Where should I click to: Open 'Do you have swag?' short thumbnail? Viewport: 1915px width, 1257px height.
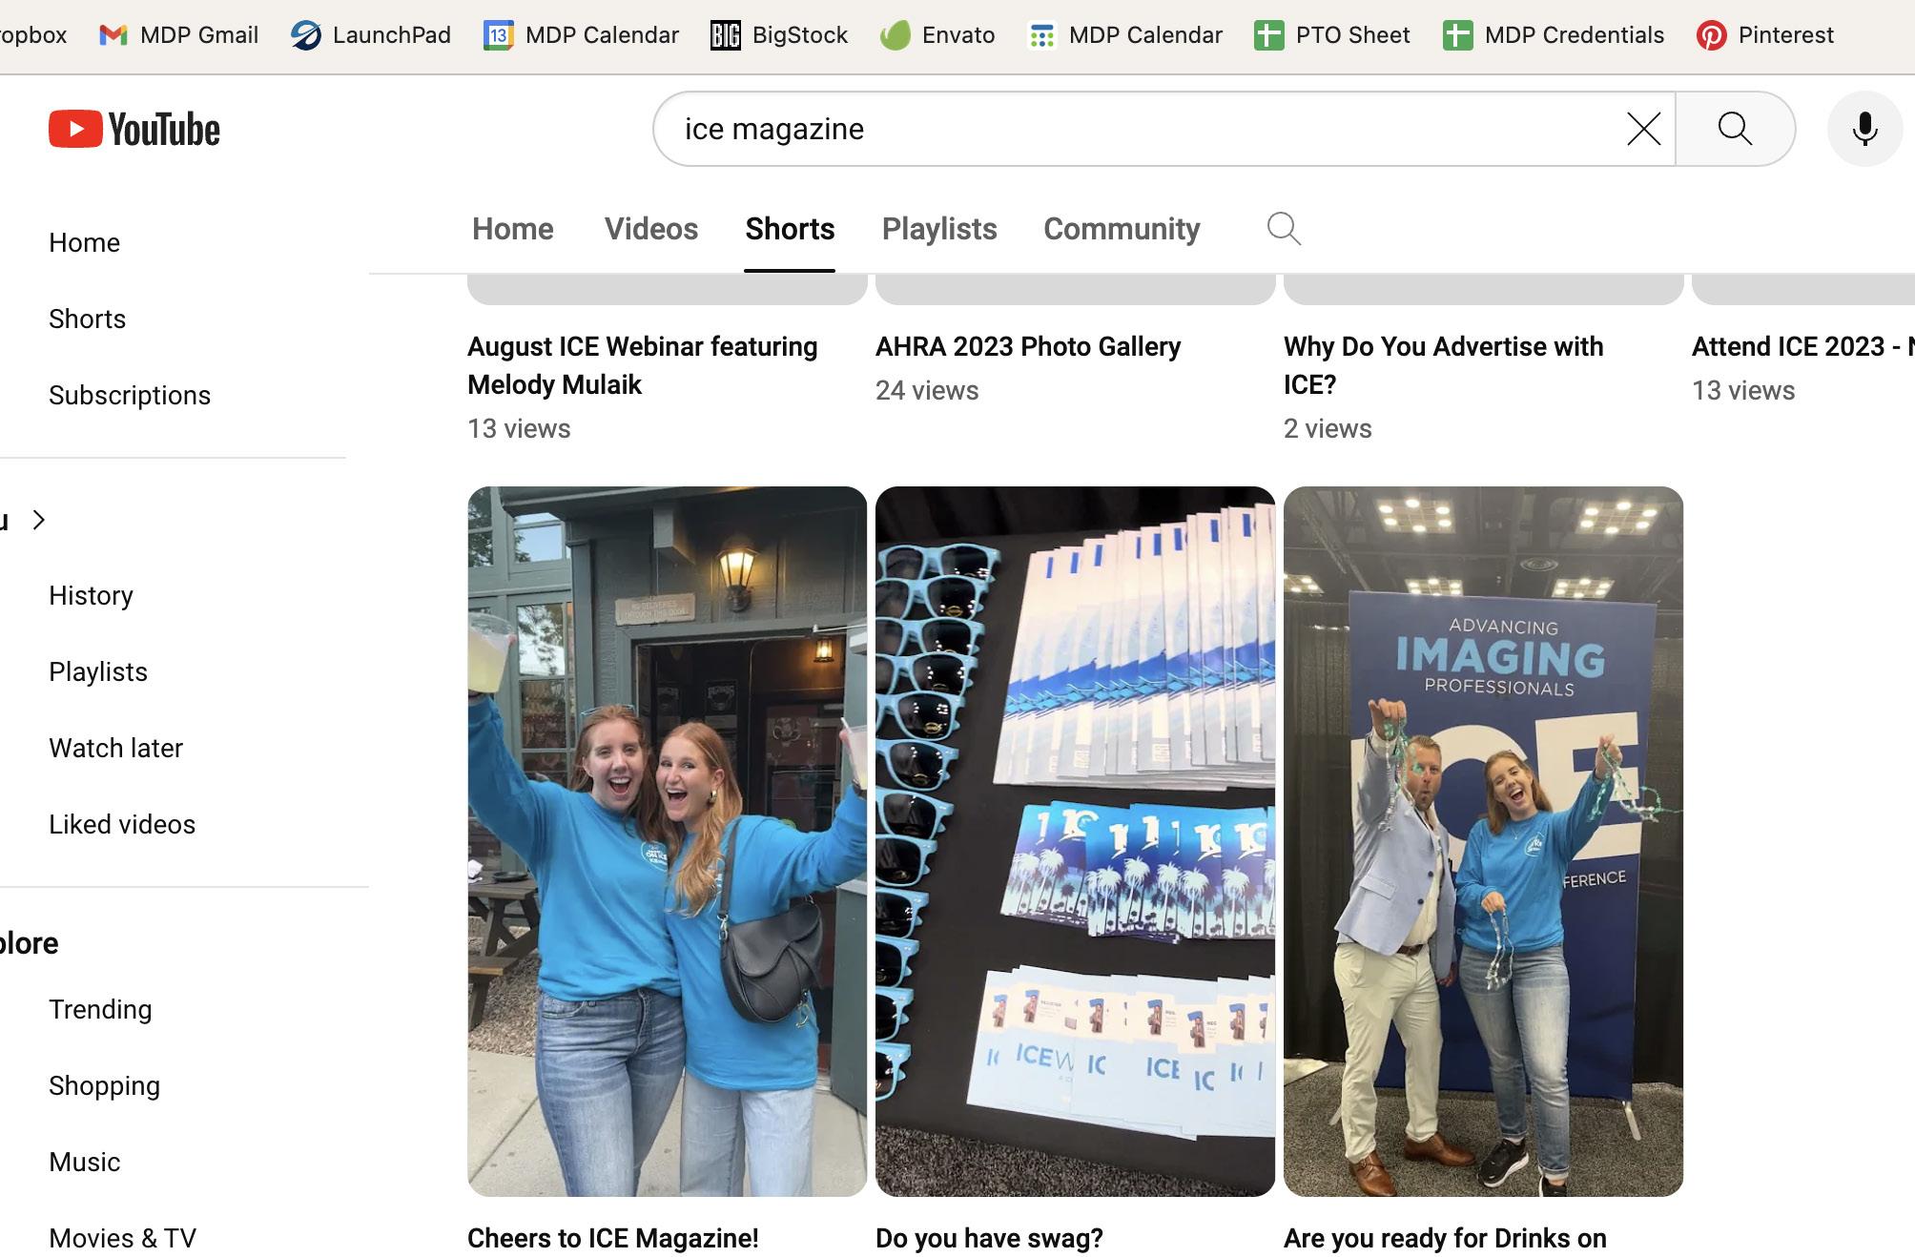[1075, 841]
